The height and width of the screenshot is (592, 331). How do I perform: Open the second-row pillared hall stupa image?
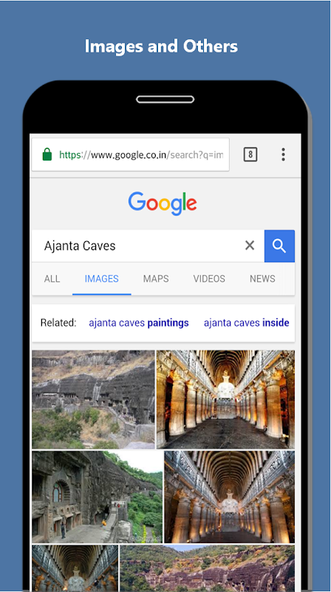pyautogui.click(x=230, y=497)
